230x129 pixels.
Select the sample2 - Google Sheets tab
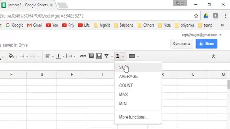click(x=28, y=5)
